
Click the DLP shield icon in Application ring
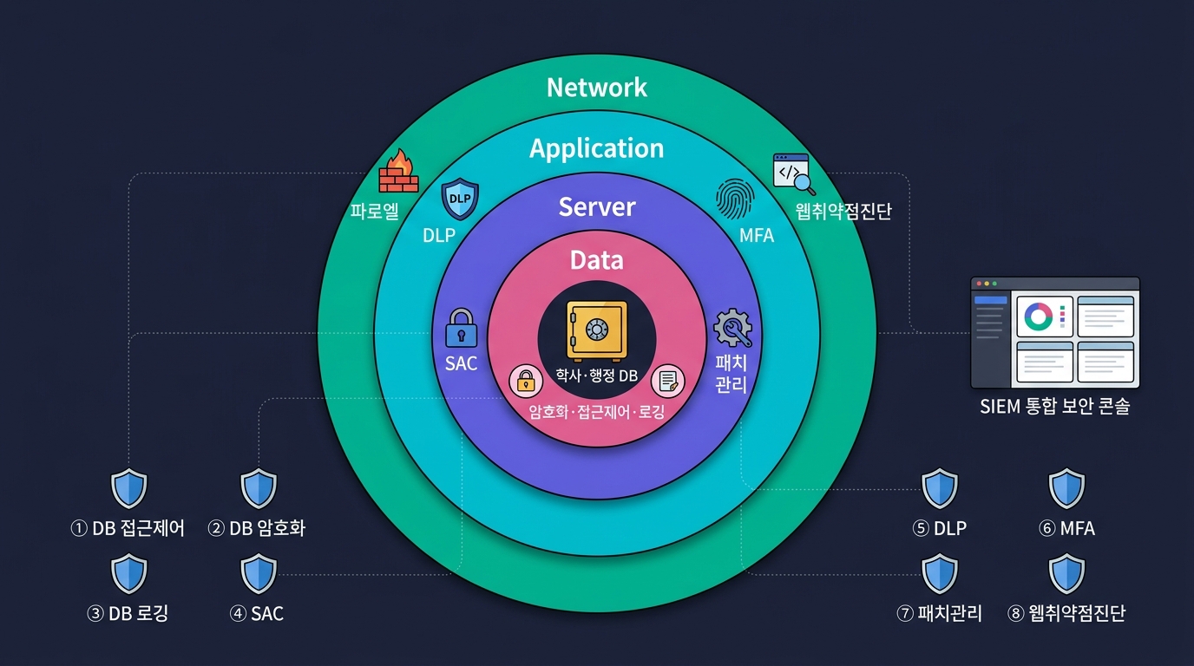pyautogui.click(x=460, y=199)
